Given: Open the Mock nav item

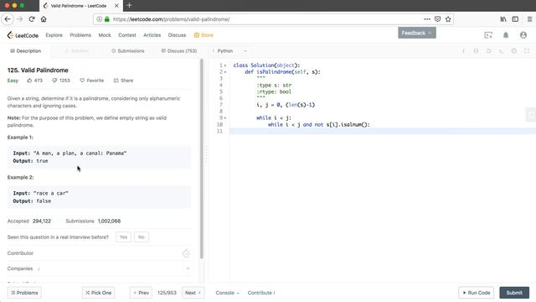Looking at the screenshot, I should [105, 35].
